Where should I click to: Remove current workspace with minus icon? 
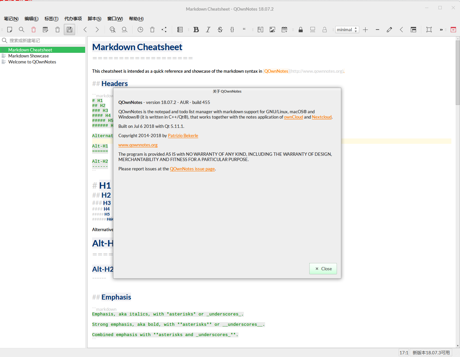coord(378,30)
